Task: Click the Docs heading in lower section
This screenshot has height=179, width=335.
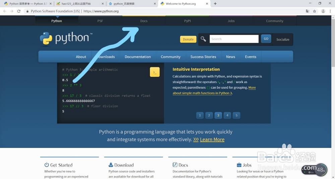Action: pos(183,165)
